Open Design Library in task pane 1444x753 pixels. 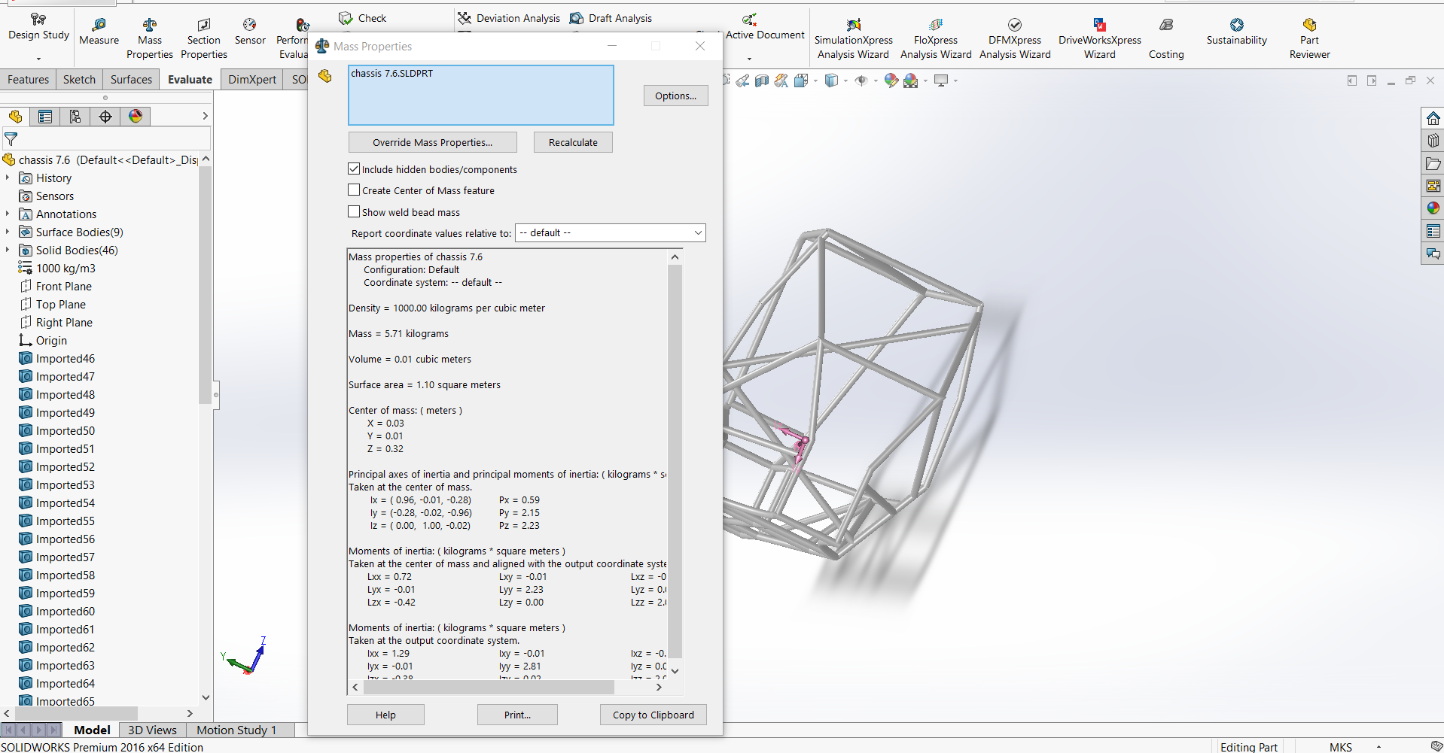click(x=1433, y=141)
